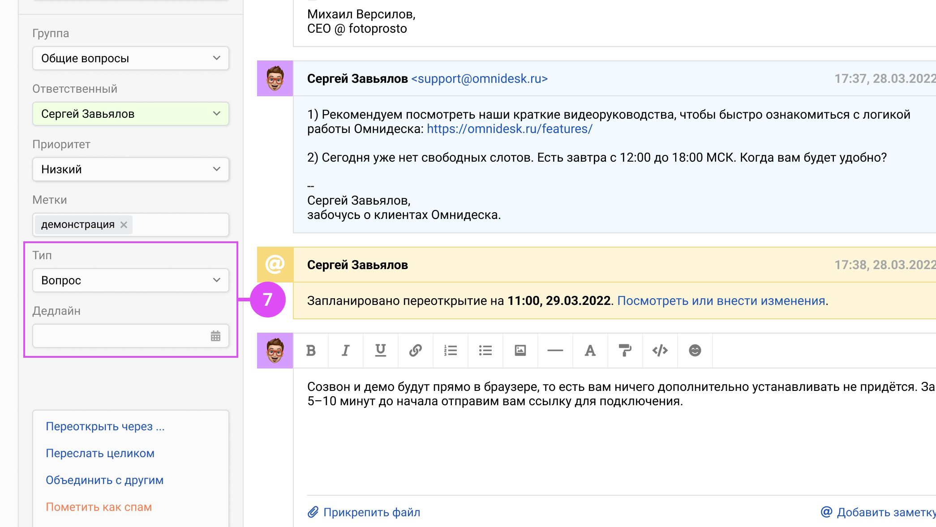Open the Тип dropdown 'Вопрос'
This screenshot has width=936, height=527.
130,280
